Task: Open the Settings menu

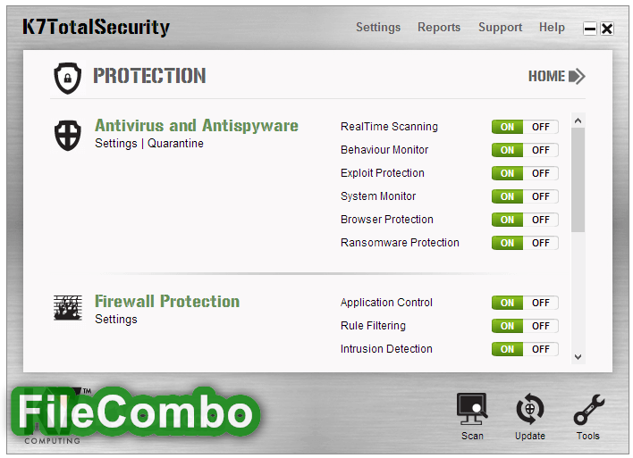Action: tap(378, 27)
